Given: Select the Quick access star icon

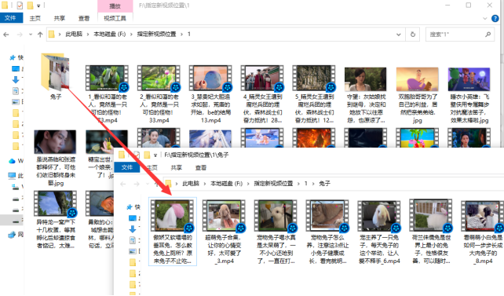Looking at the screenshot, I should 13,57.
